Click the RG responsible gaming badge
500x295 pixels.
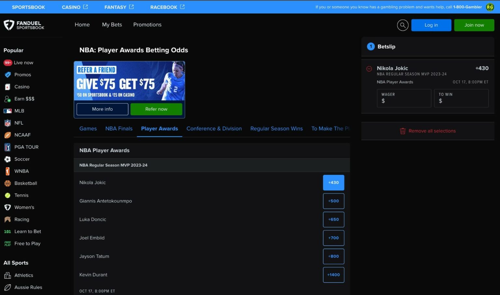pyautogui.click(x=490, y=7)
